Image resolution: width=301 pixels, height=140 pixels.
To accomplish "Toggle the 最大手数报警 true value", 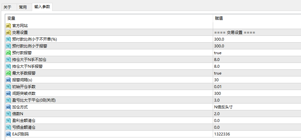I will [257, 73].
